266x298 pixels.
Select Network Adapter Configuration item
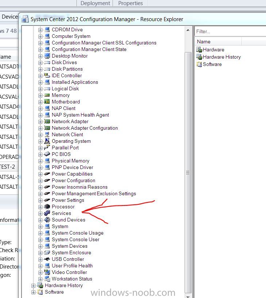85,128
